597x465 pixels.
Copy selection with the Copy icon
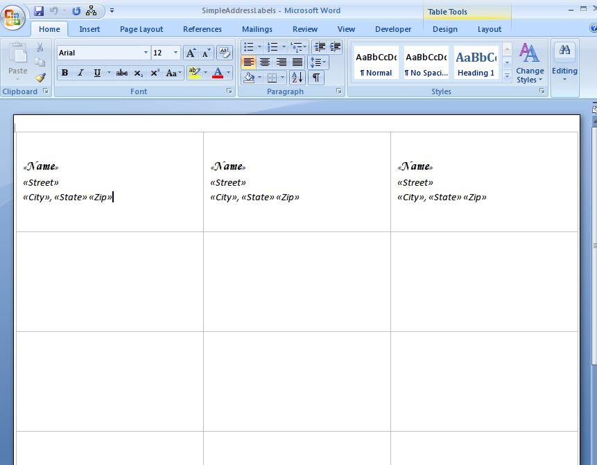[40, 62]
